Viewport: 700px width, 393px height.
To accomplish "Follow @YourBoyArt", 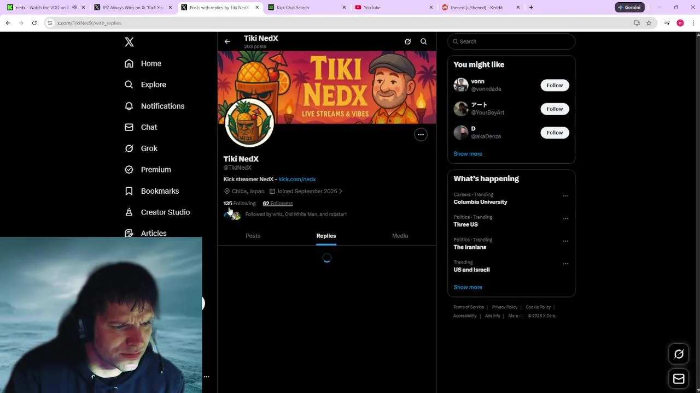I will click(x=555, y=109).
